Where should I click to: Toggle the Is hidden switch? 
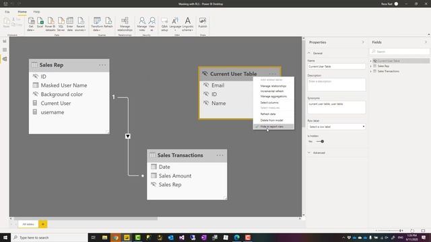320,141
